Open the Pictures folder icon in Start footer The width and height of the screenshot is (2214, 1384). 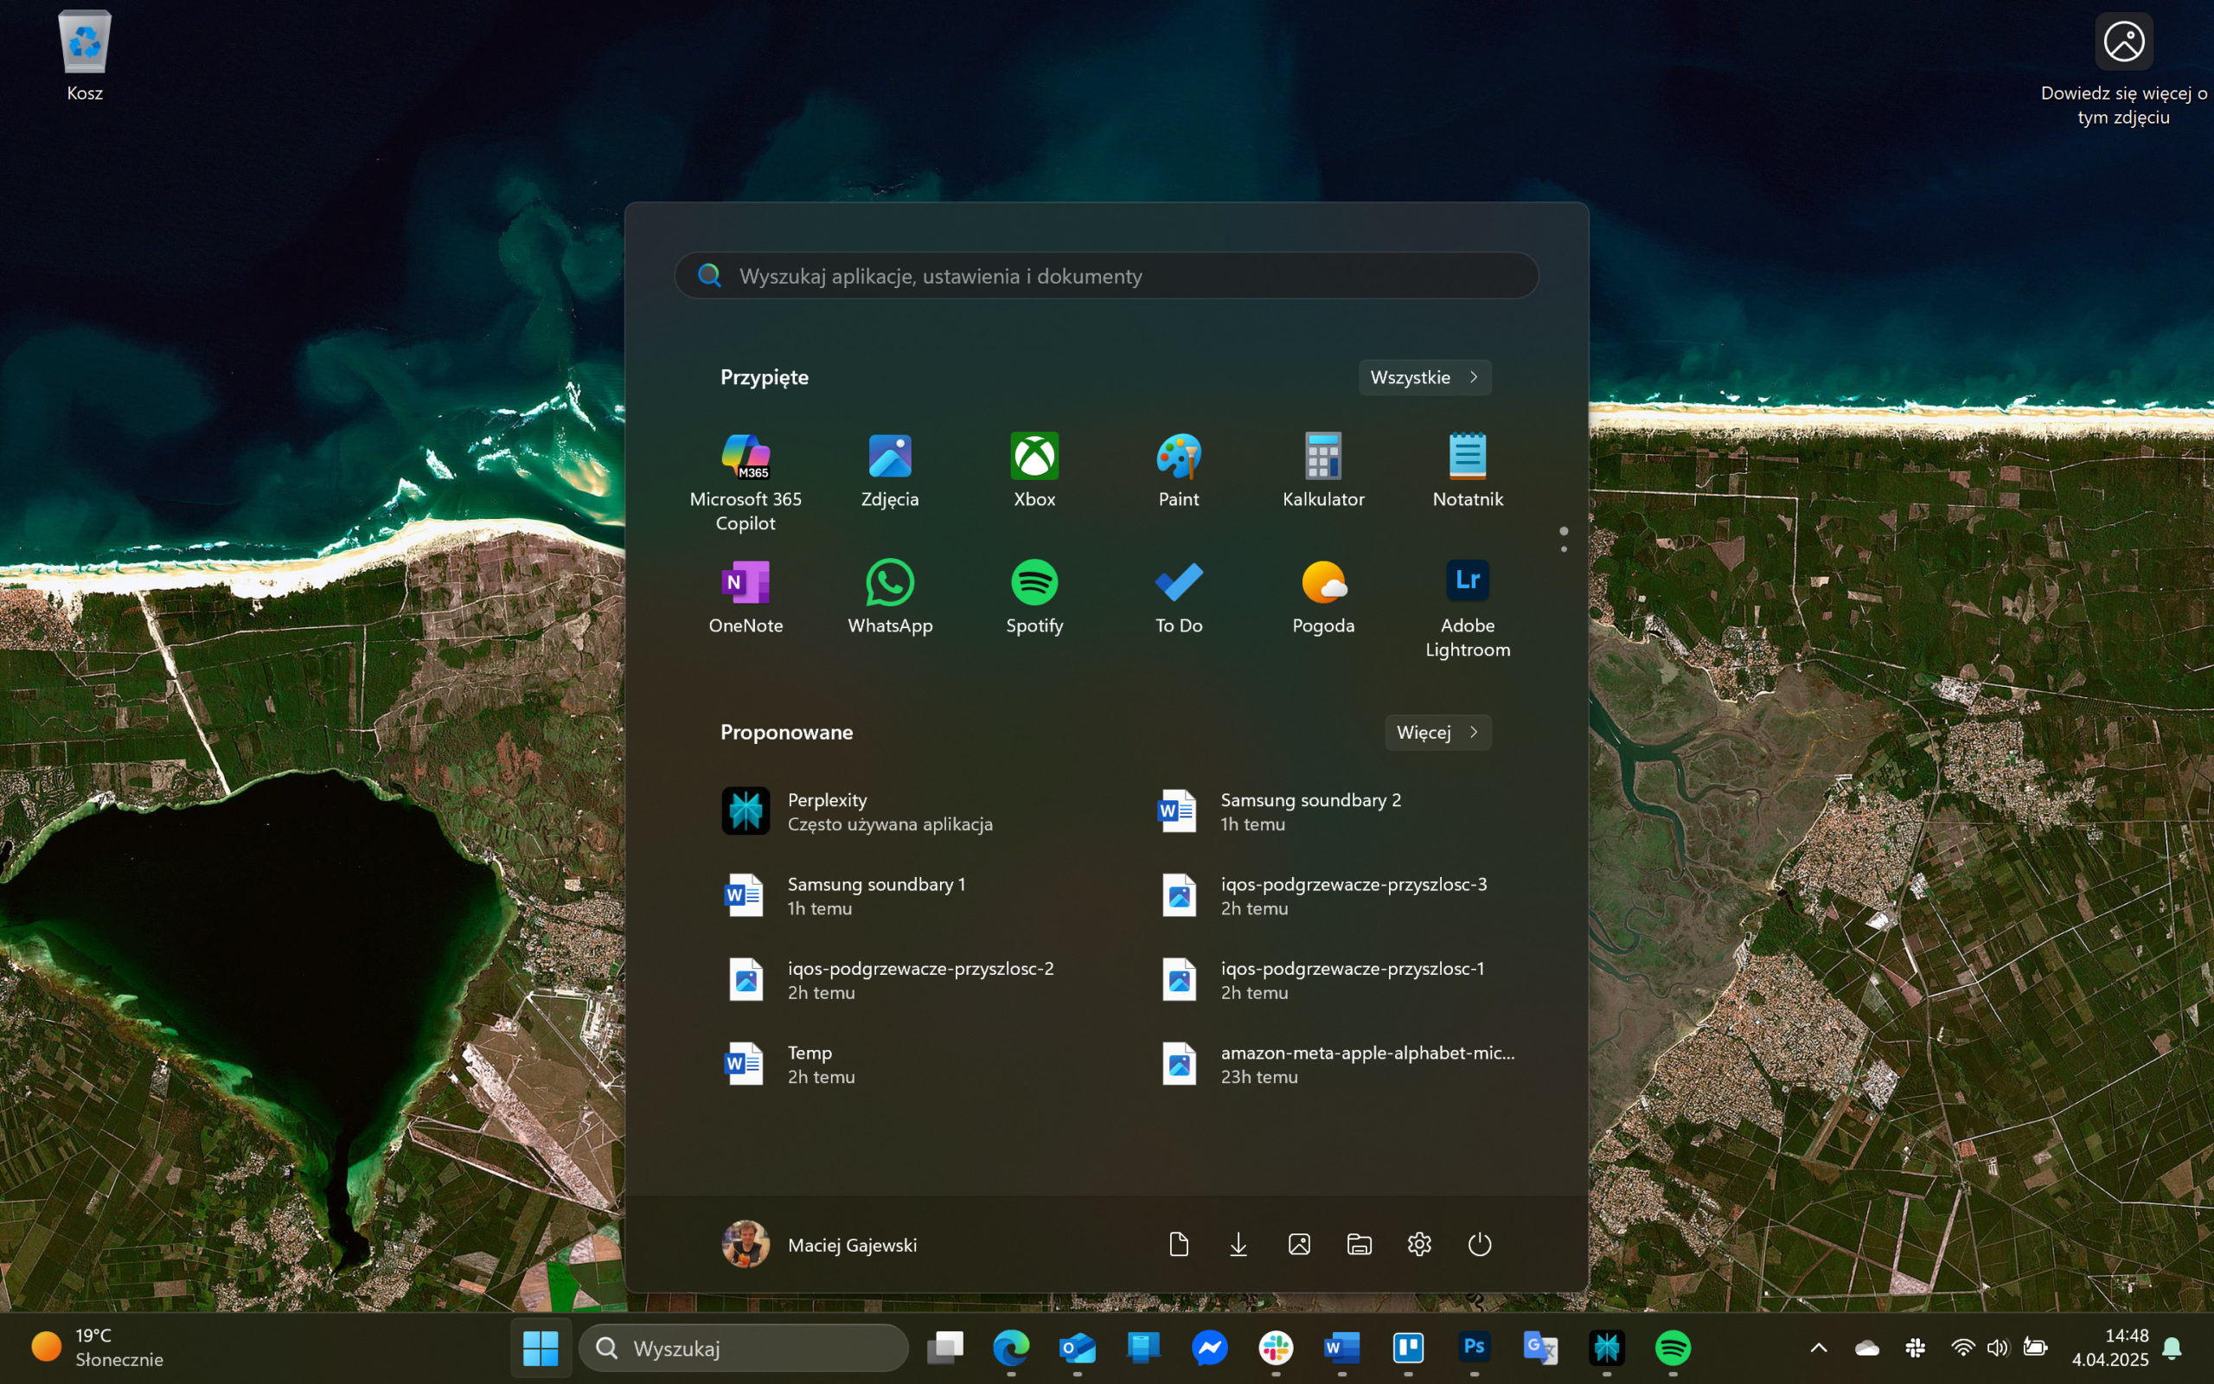pyautogui.click(x=1298, y=1244)
